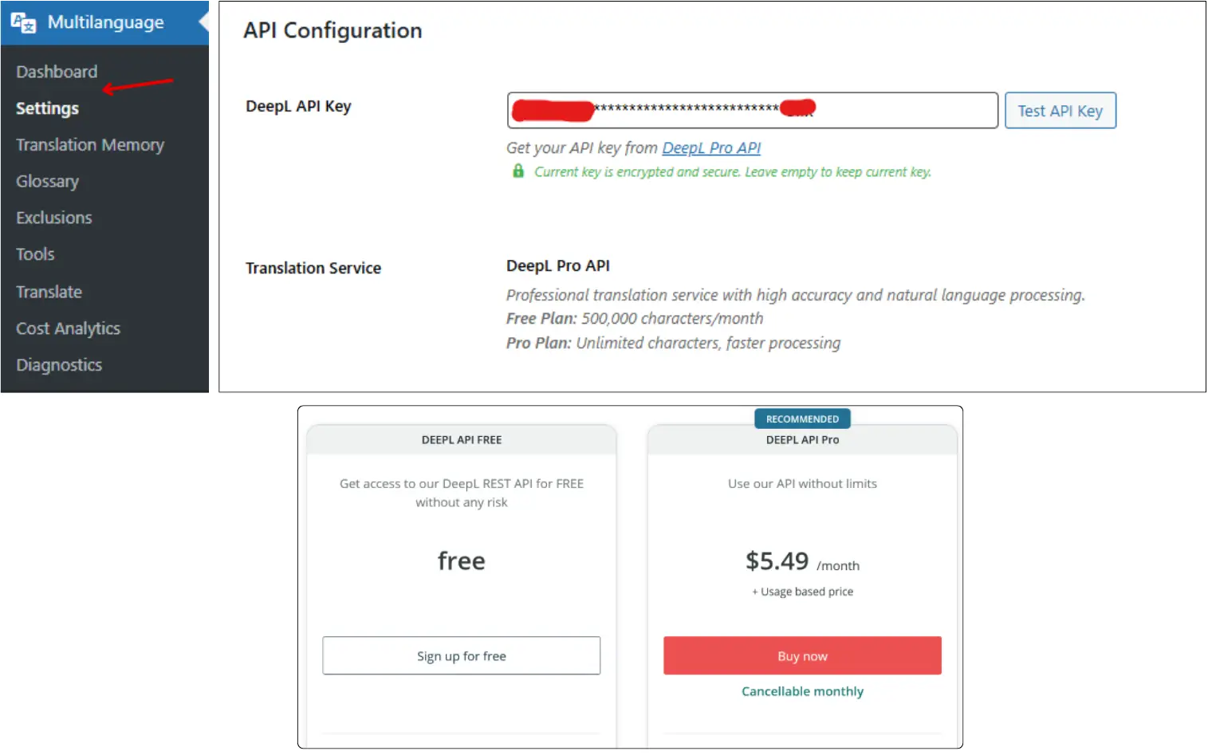Select Translate in the sidebar

pyautogui.click(x=49, y=292)
